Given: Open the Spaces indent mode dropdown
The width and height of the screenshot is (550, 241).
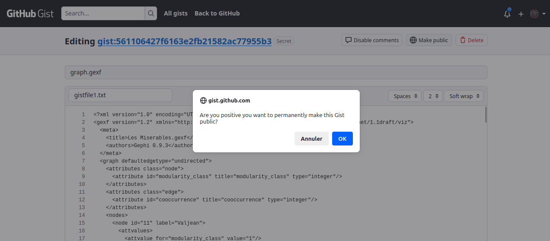Looking at the screenshot, I should [x=405, y=96].
